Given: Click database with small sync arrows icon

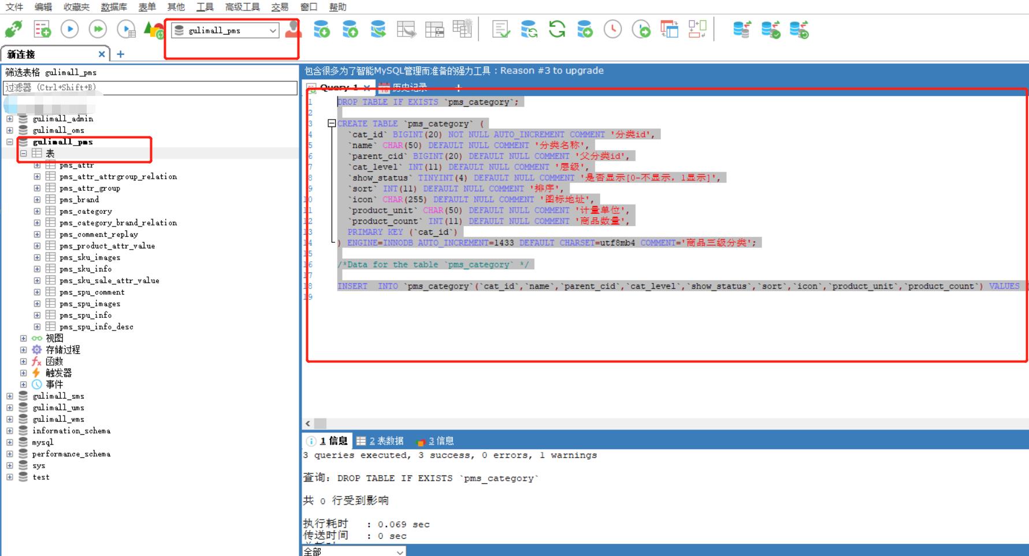Looking at the screenshot, I should tap(529, 29).
